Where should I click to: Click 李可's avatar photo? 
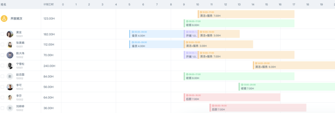point(10,87)
